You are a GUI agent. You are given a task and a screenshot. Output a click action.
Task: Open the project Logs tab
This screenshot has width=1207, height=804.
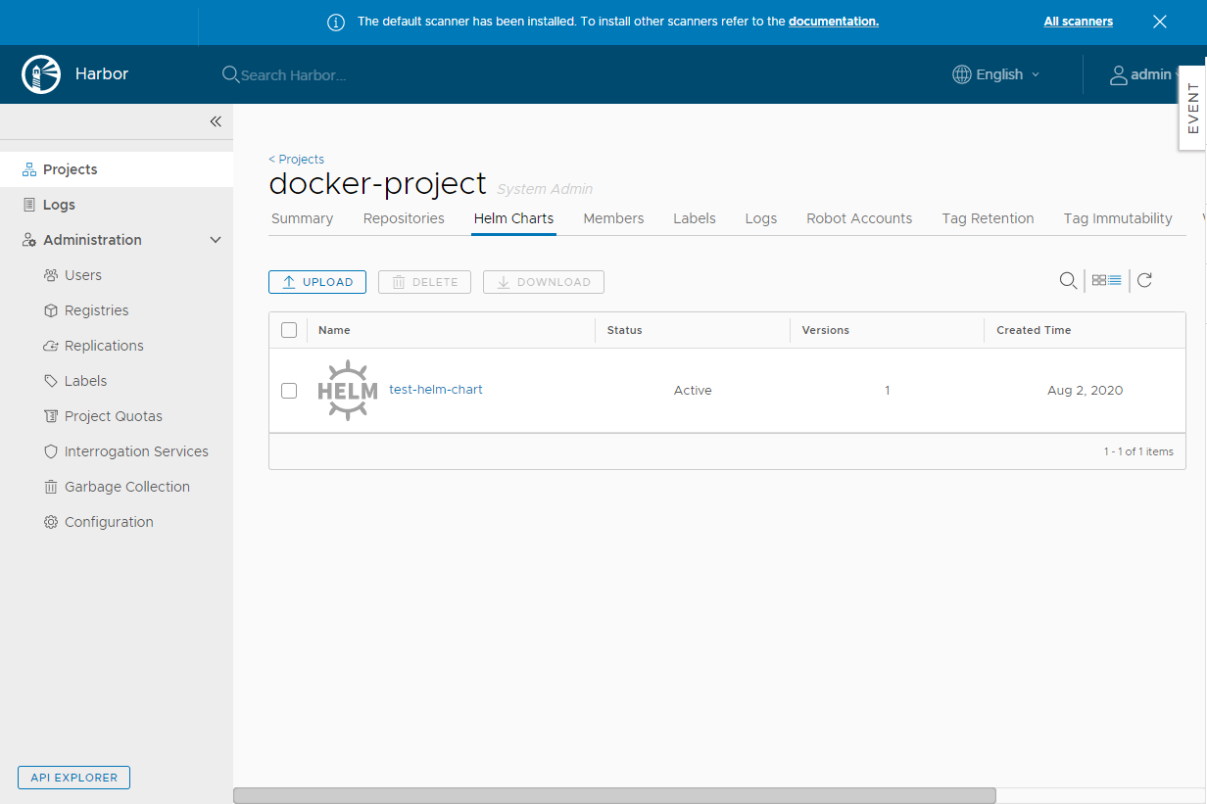tap(761, 218)
